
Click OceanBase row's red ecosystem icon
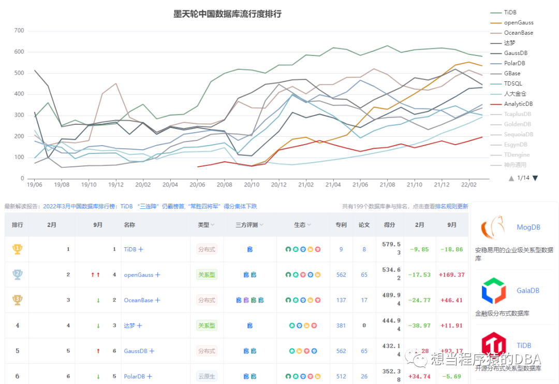(x=318, y=300)
